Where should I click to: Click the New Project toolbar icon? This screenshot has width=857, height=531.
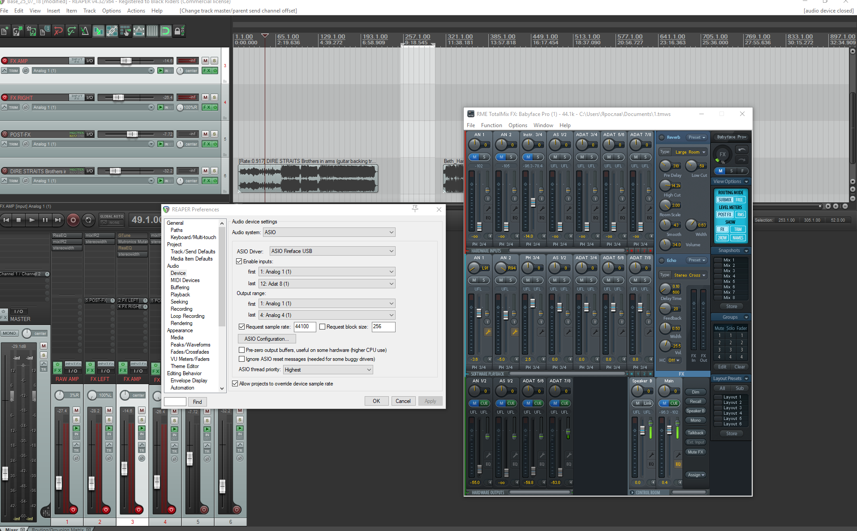pyautogui.click(x=5, y=31)
